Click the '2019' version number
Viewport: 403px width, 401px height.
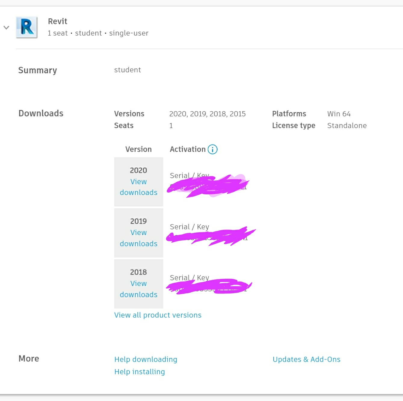(139, 221)
